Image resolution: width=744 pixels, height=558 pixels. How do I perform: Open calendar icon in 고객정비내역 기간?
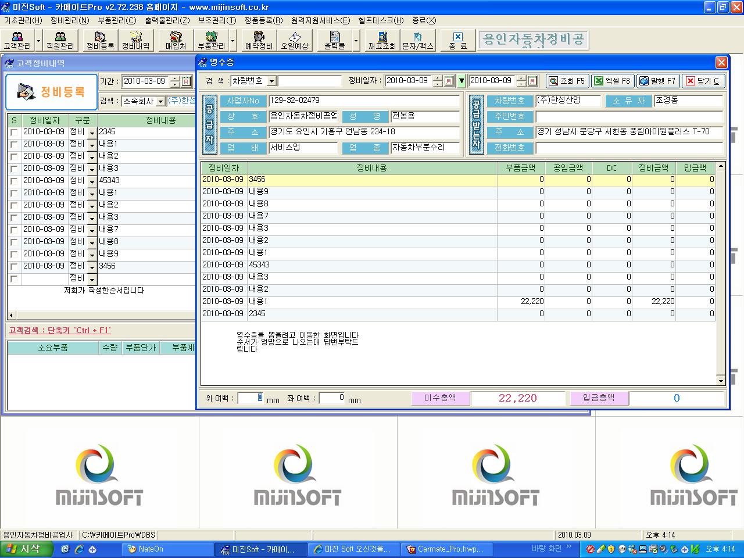(186, 81)
